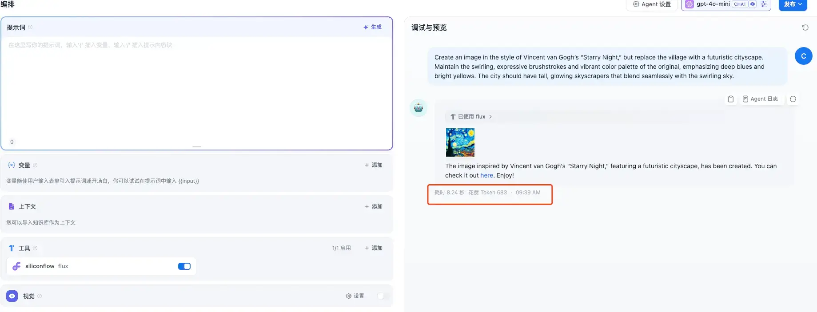Click the help icon beside 提示词
The image size is (817, 312).
point(30,27)
